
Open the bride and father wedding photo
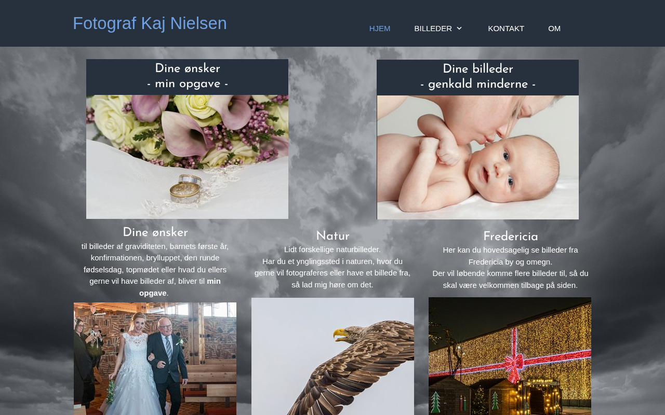(155, 358)
